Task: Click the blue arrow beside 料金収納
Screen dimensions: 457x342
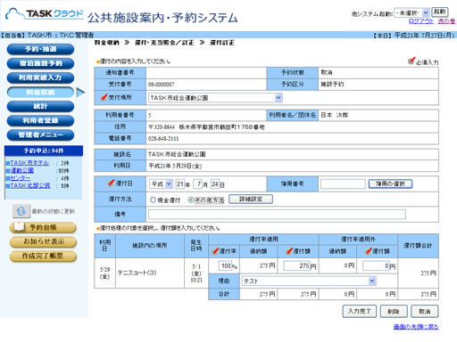Action: click(x=80, y=93)
